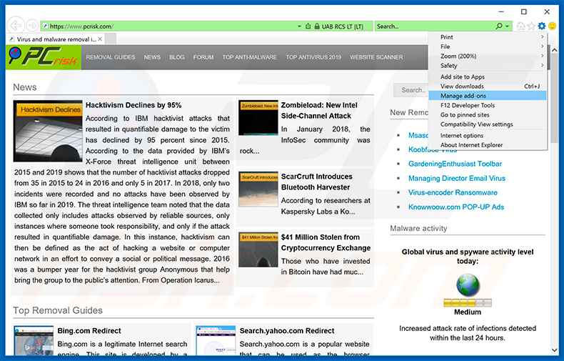Click the address bar URL field
Screen dimensions: 564x361
[x=169, y=26]
